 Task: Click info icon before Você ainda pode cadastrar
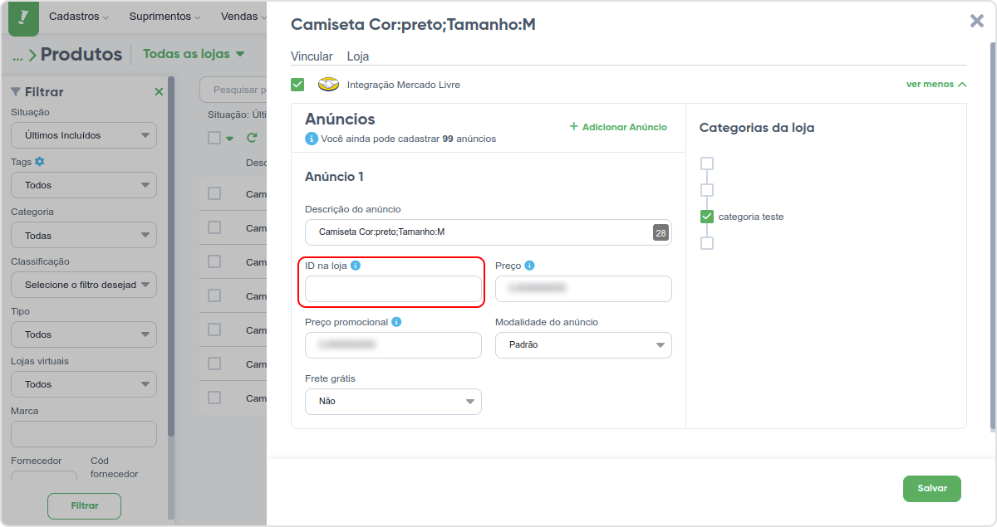point(312,139)
